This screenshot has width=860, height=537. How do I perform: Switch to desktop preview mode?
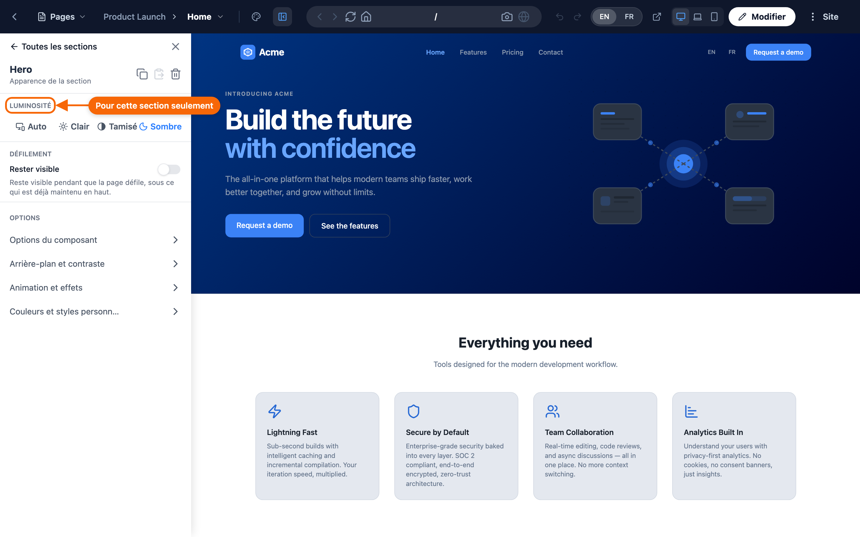tap(681, 17)
